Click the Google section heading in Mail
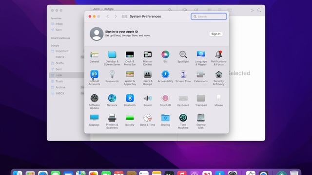 click(x=55, y=45)
